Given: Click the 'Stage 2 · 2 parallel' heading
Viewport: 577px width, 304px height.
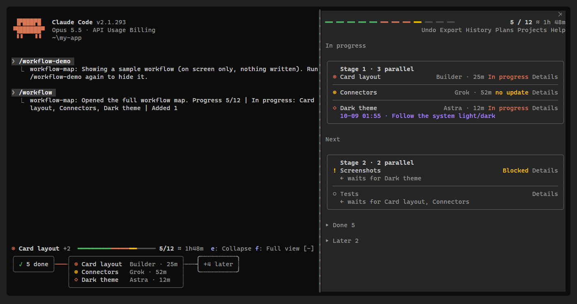Looking at the screenshot, I should click(377, 163).
